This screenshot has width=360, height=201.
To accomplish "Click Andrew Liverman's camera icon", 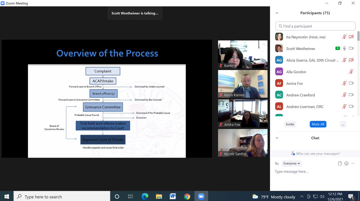I will (x=351, y=107).
